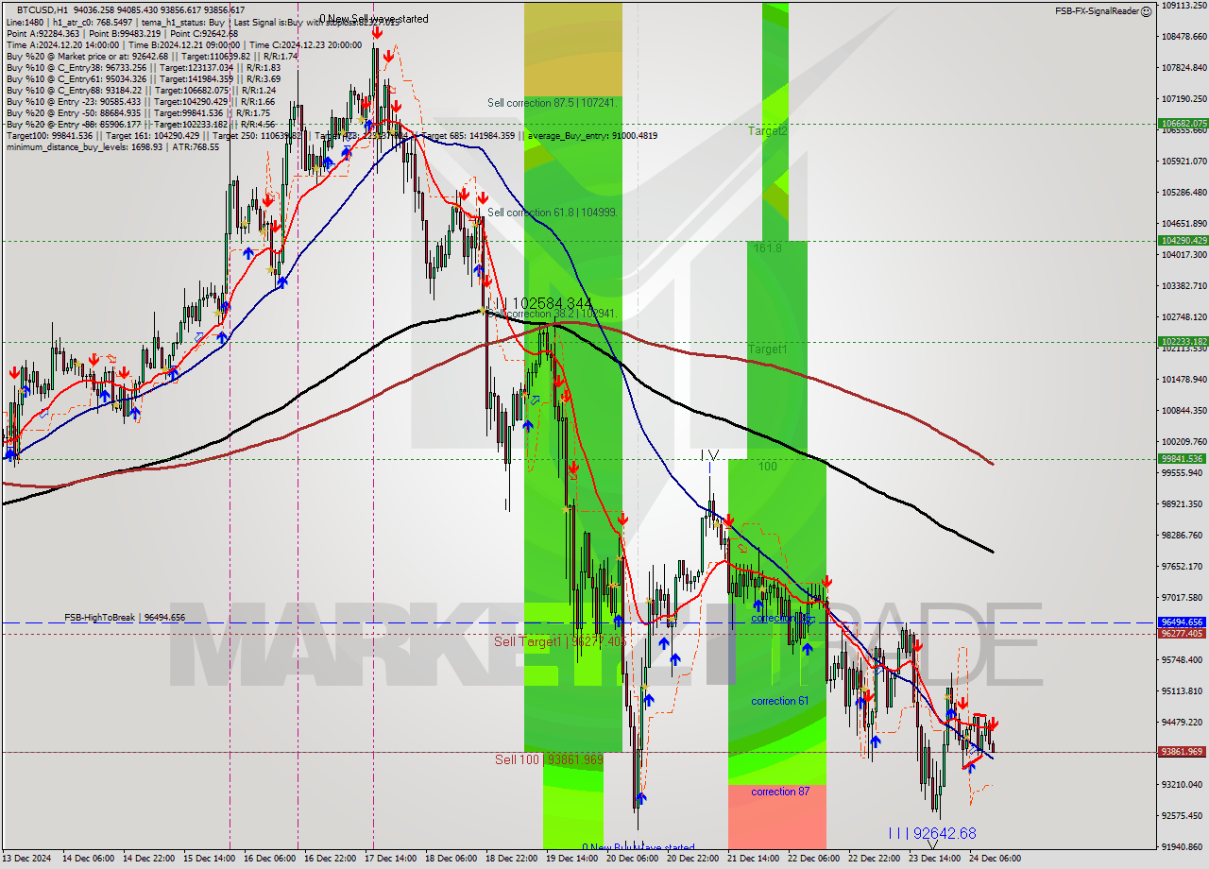Click the Sell 100 93861.969 label

click(549, 759)
